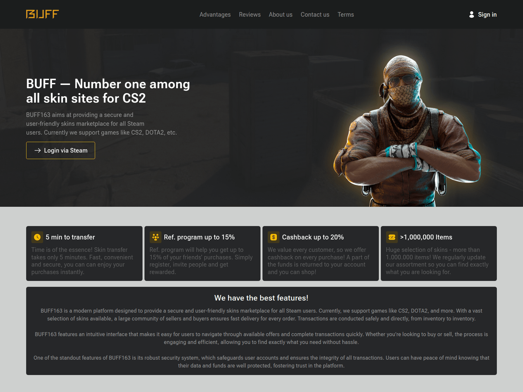
Task: Click the dollar cashback icon
Action: 274,237
